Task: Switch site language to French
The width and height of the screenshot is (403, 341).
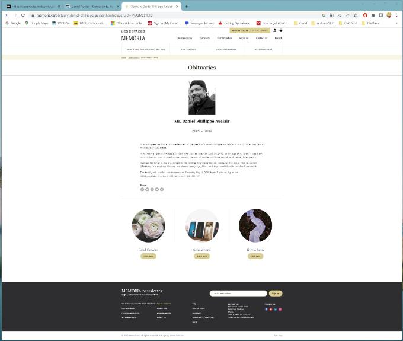Action: tap(279, 38)
